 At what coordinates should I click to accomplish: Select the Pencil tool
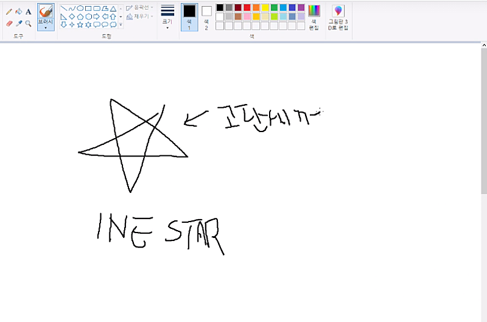pos(9,12)
